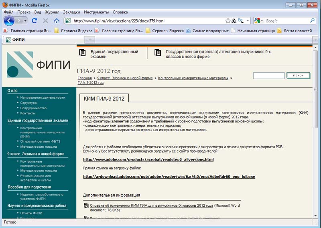The image size is (321, 228).
Task: Click Word document icon beside Справка об изменениях
Action: [86, 206]
